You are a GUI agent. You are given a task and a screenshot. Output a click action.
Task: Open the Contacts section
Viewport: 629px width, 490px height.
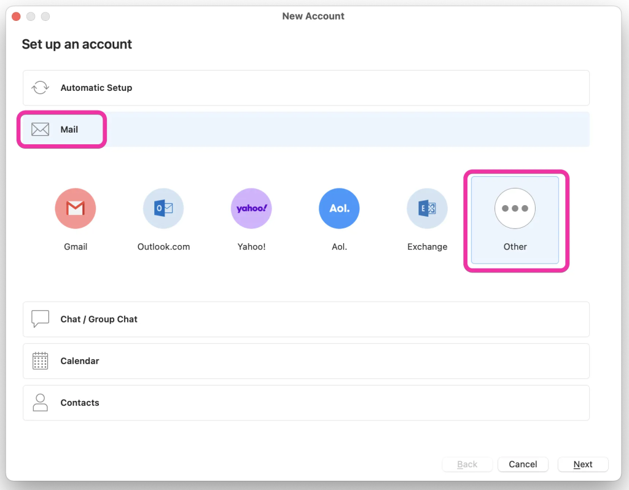coord(306,403)
